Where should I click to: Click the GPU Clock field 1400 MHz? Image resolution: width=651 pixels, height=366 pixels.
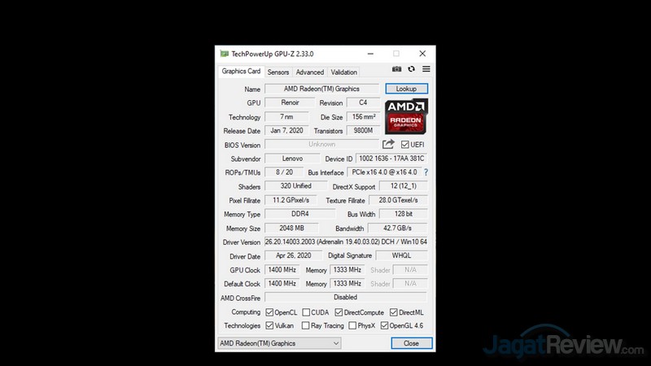282,270
